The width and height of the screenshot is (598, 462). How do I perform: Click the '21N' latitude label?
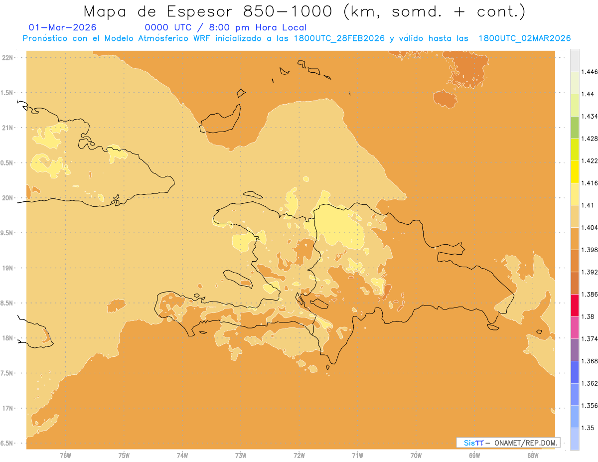pyautogui.click(x=7, y=128)
